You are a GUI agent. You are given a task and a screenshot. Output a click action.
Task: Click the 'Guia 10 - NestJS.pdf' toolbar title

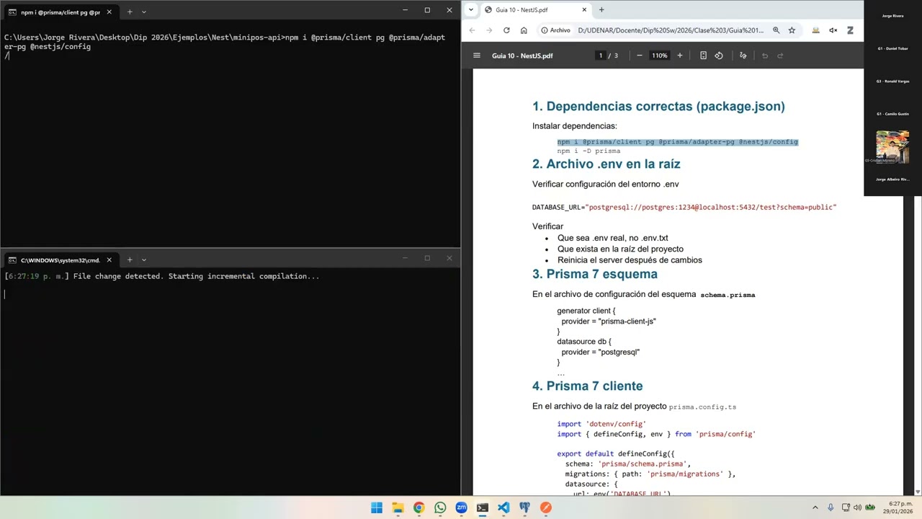tap(522, 56)
